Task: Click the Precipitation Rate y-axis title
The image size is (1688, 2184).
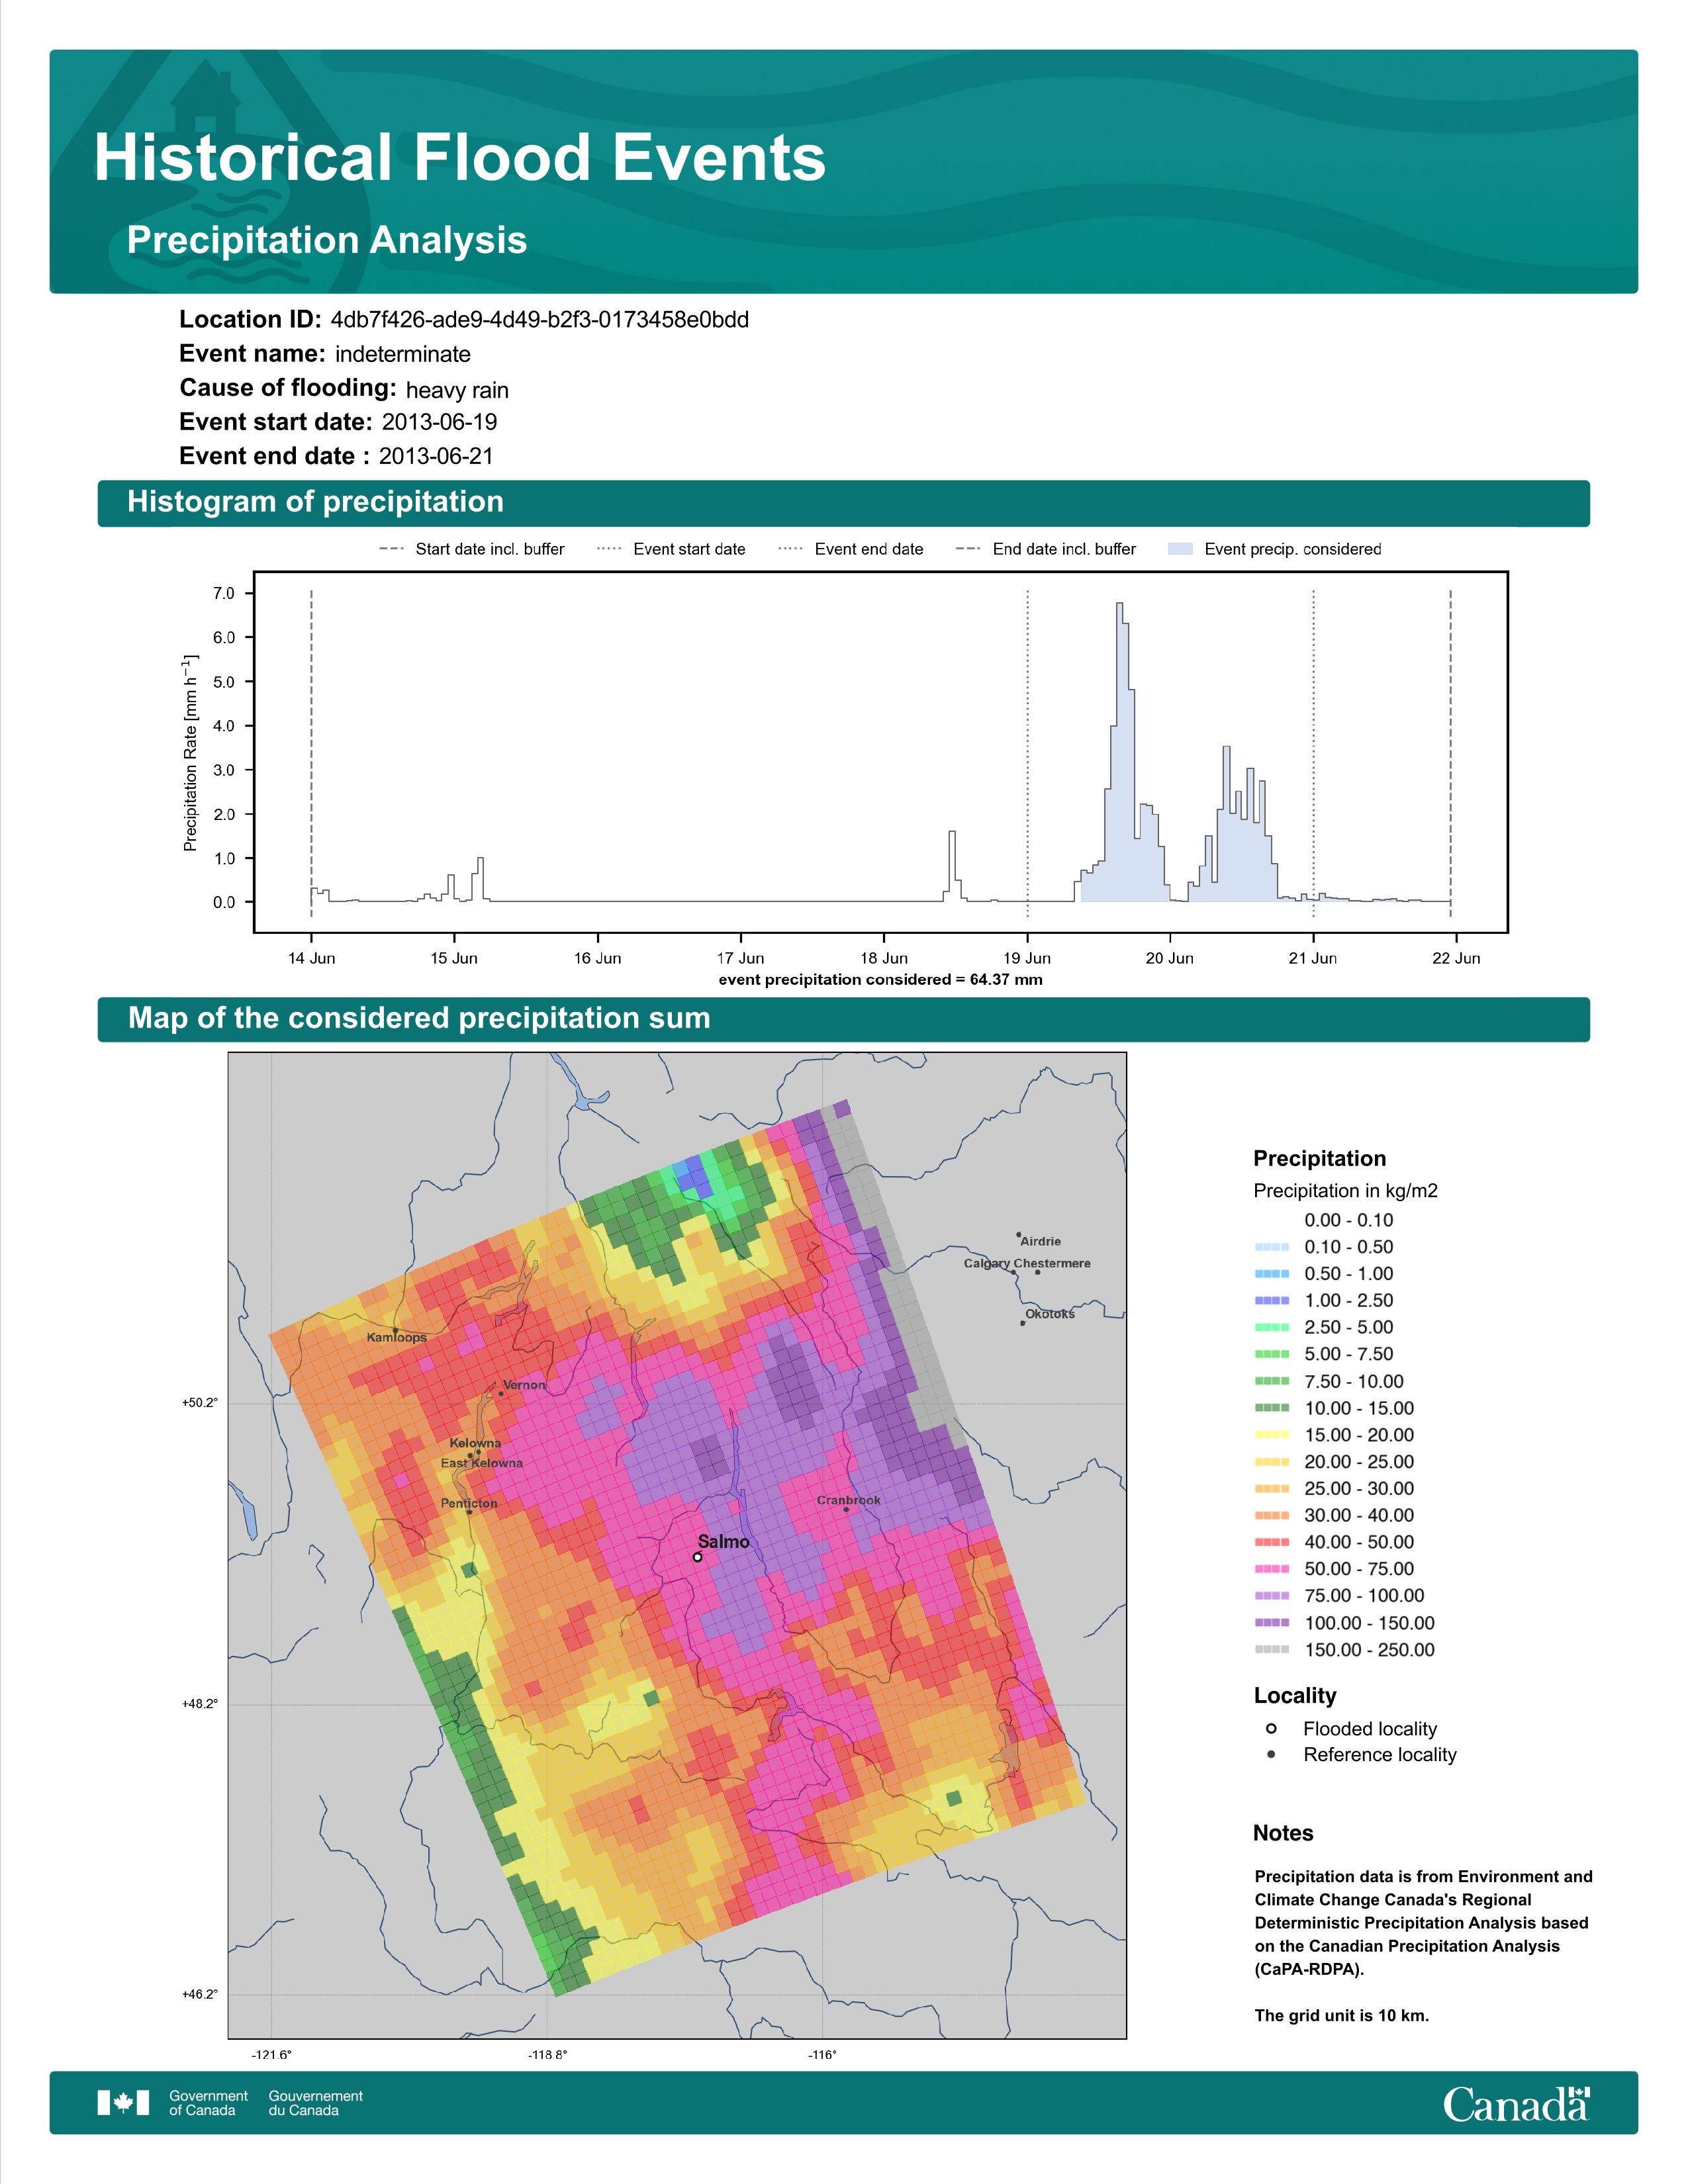Action: click(190, 753)
